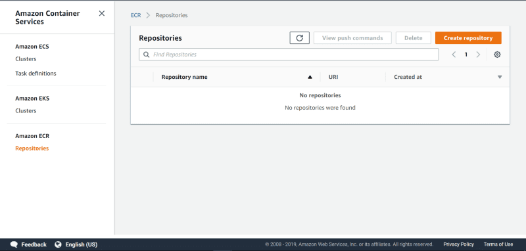Click the Amazon Container Services title
The image size is (526, 251).
click(47, 18)
